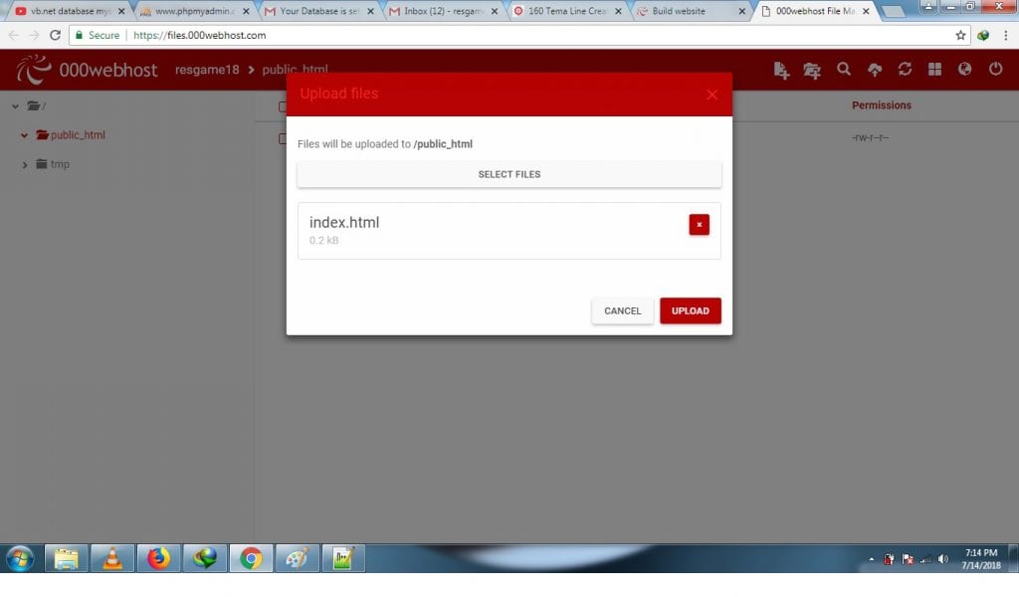The height and width of the screenshot is (597, 1019).
Task: Click the IDM extension icon in toolbar
Action: click(983, 35)
